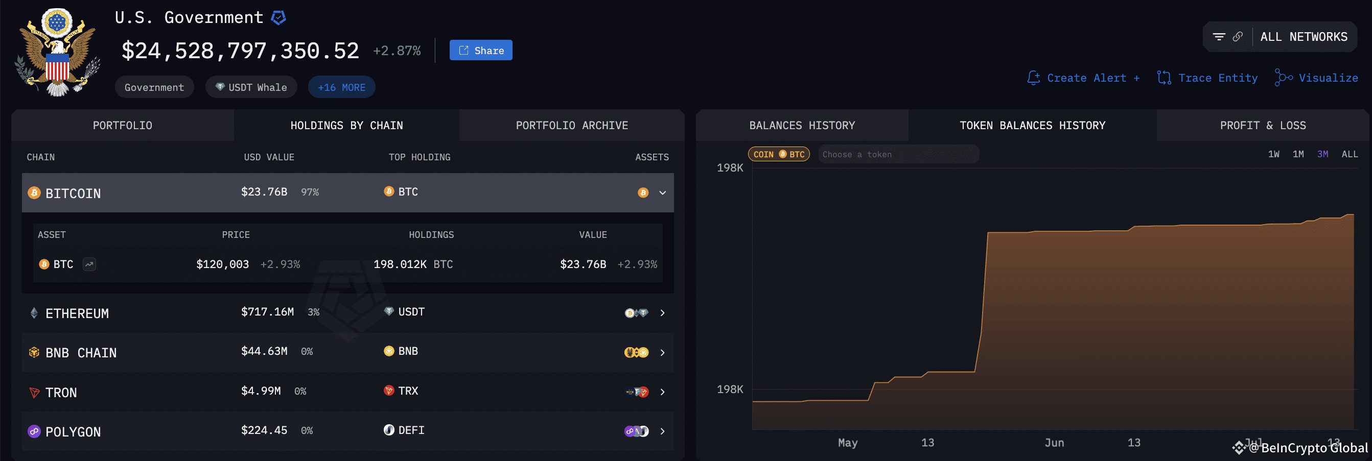Sort by the USD VALUE column header
The width and height of the screenshot is (1372, 461).
[x=269, y=157]
